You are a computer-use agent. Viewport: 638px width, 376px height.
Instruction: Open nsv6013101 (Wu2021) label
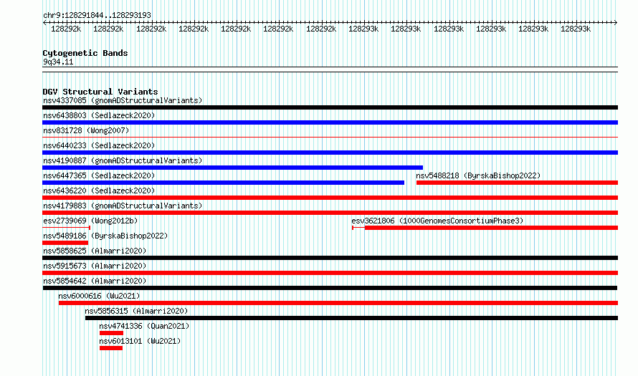(x=140, y=341)
